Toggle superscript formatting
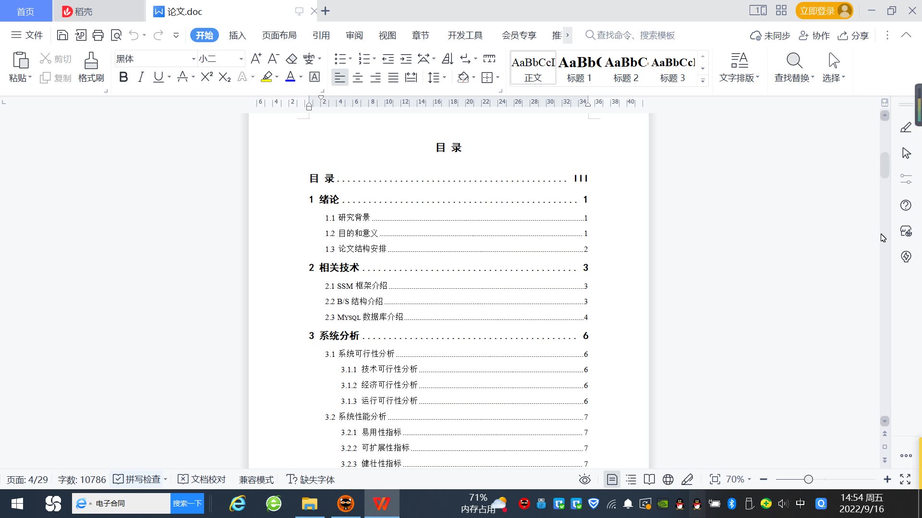Screen dimensions: 922x518 206,77
